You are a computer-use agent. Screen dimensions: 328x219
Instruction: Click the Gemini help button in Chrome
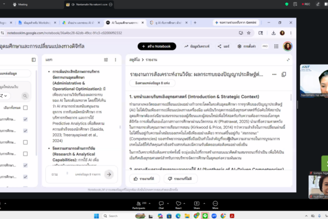(x=236, y=22)
